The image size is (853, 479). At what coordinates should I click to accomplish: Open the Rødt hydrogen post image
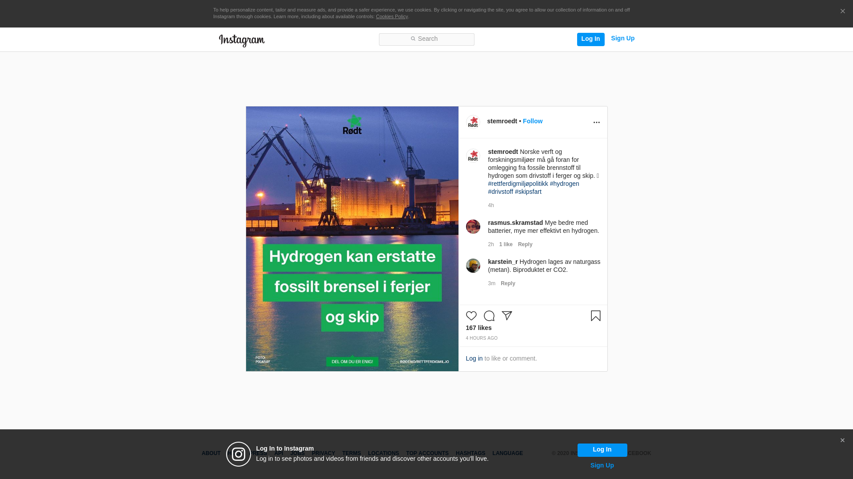(x=352, y=239)
